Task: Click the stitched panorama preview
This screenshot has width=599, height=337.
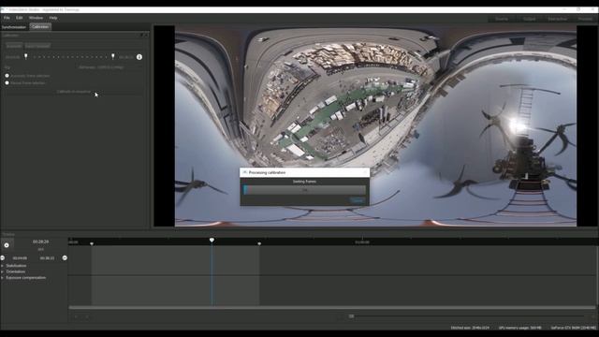Action: [x=375, y=126]
